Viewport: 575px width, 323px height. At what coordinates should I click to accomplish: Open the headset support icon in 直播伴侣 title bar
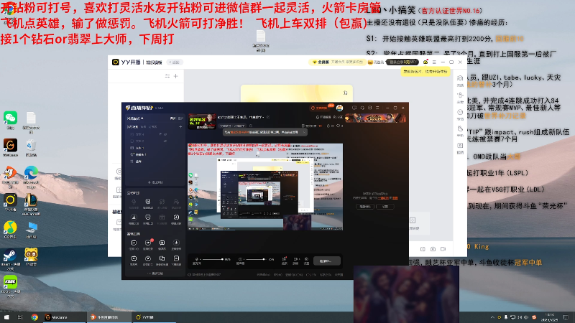[x=362, y=108]
